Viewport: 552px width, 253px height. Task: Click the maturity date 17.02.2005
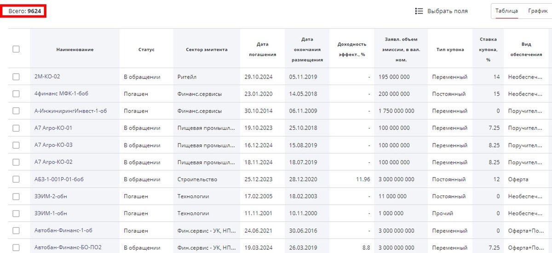click(x=259, y=196)
